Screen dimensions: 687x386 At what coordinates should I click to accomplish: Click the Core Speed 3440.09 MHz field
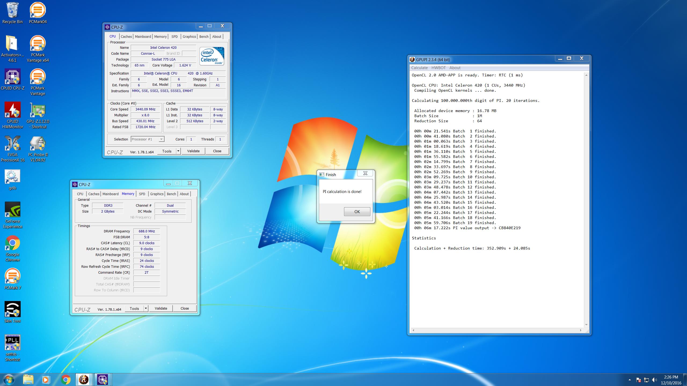[x=145, y=109]
